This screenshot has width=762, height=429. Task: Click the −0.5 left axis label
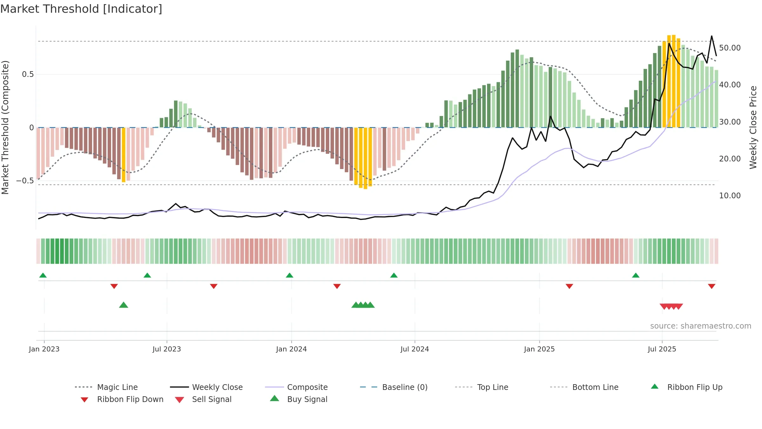(x=25, y=180)
